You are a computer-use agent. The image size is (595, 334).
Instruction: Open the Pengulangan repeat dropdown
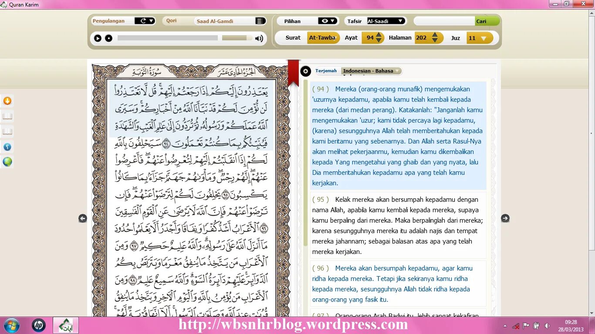145,20
